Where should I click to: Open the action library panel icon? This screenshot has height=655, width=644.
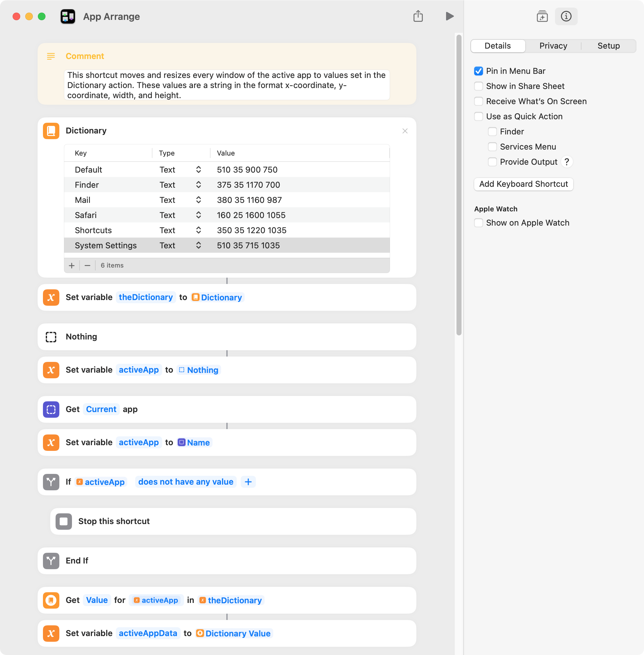pos(542,16)
